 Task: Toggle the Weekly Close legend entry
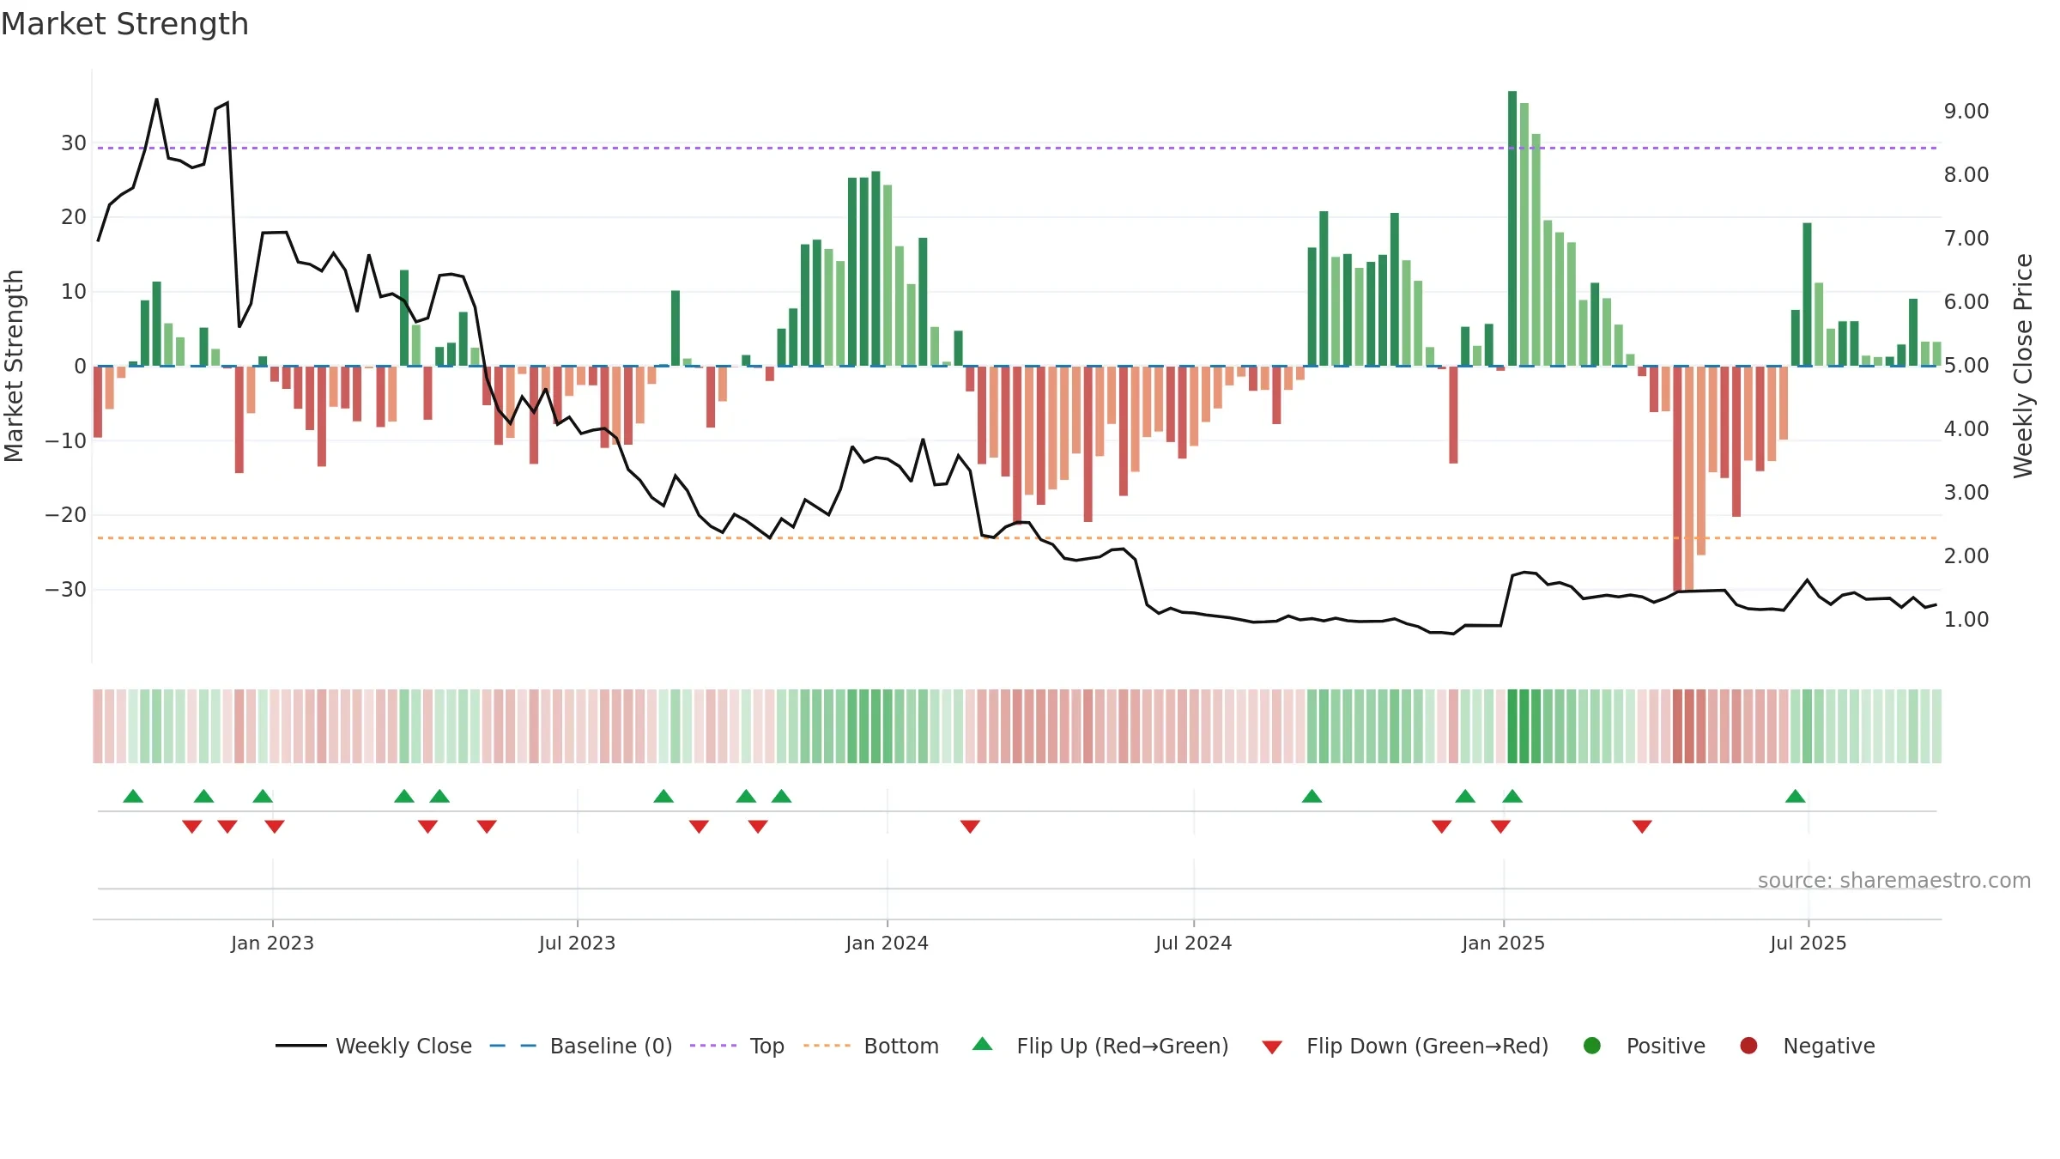[373, 1046]
